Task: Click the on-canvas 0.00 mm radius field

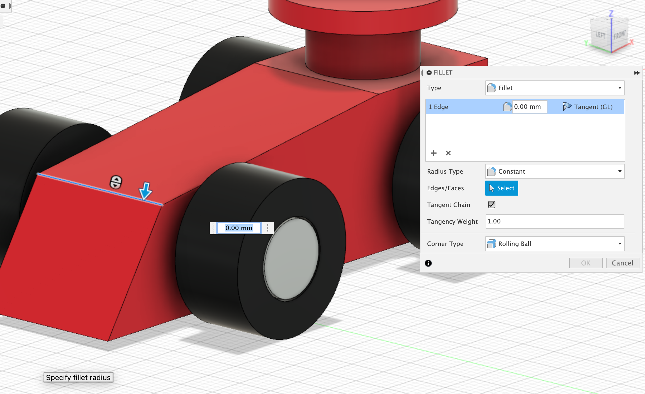Action: point(239,228)
